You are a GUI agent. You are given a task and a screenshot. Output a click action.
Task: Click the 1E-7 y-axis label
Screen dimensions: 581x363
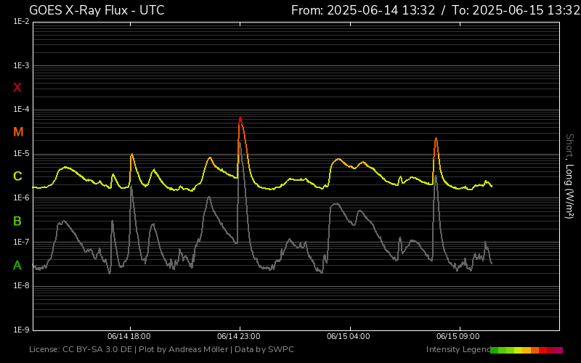[21, 242]
